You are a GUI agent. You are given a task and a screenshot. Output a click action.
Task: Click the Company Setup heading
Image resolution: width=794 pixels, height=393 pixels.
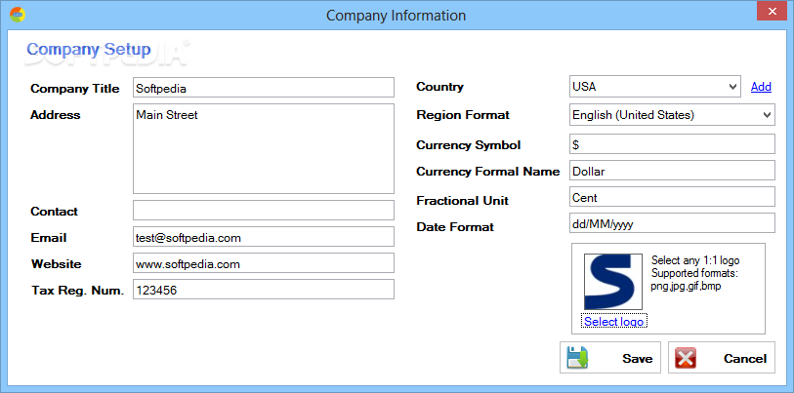[89, 50]
